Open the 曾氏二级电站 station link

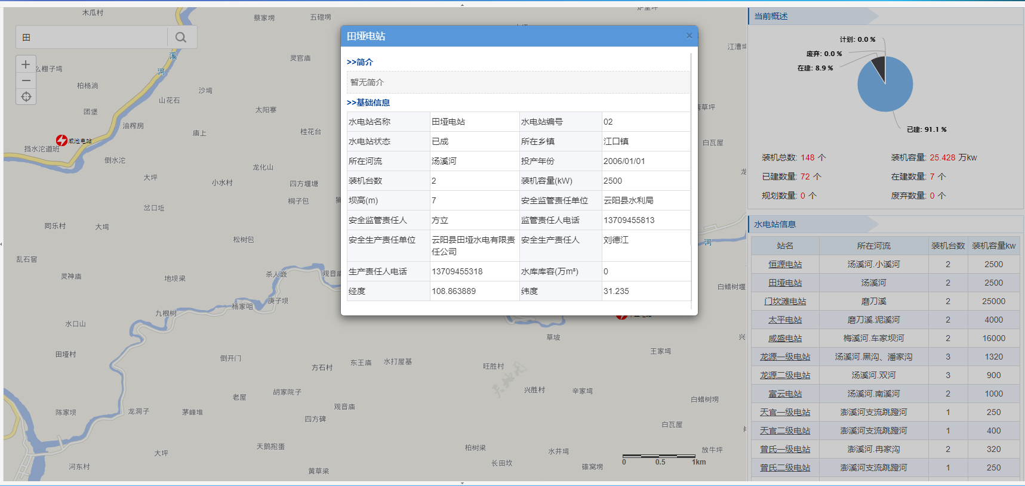[x=785, y=468]
